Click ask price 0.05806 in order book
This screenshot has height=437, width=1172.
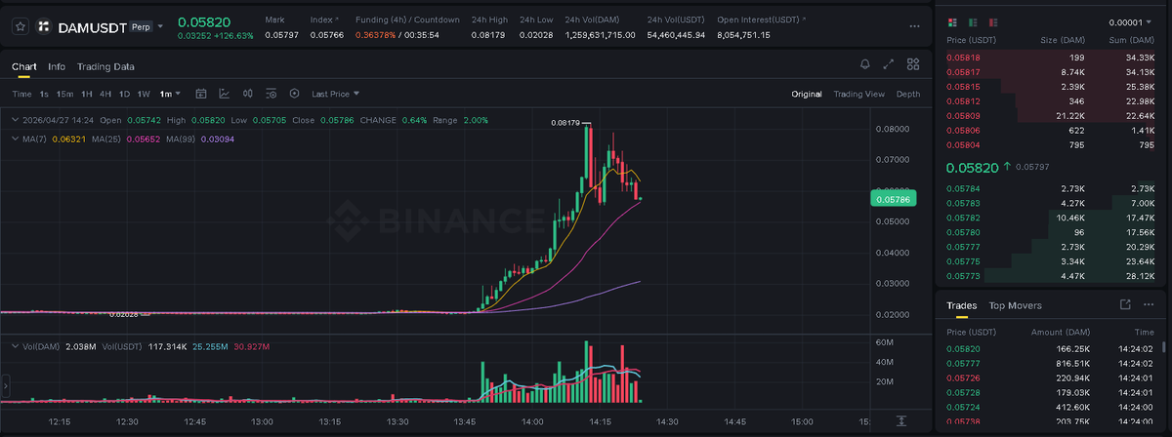[963, 130]
